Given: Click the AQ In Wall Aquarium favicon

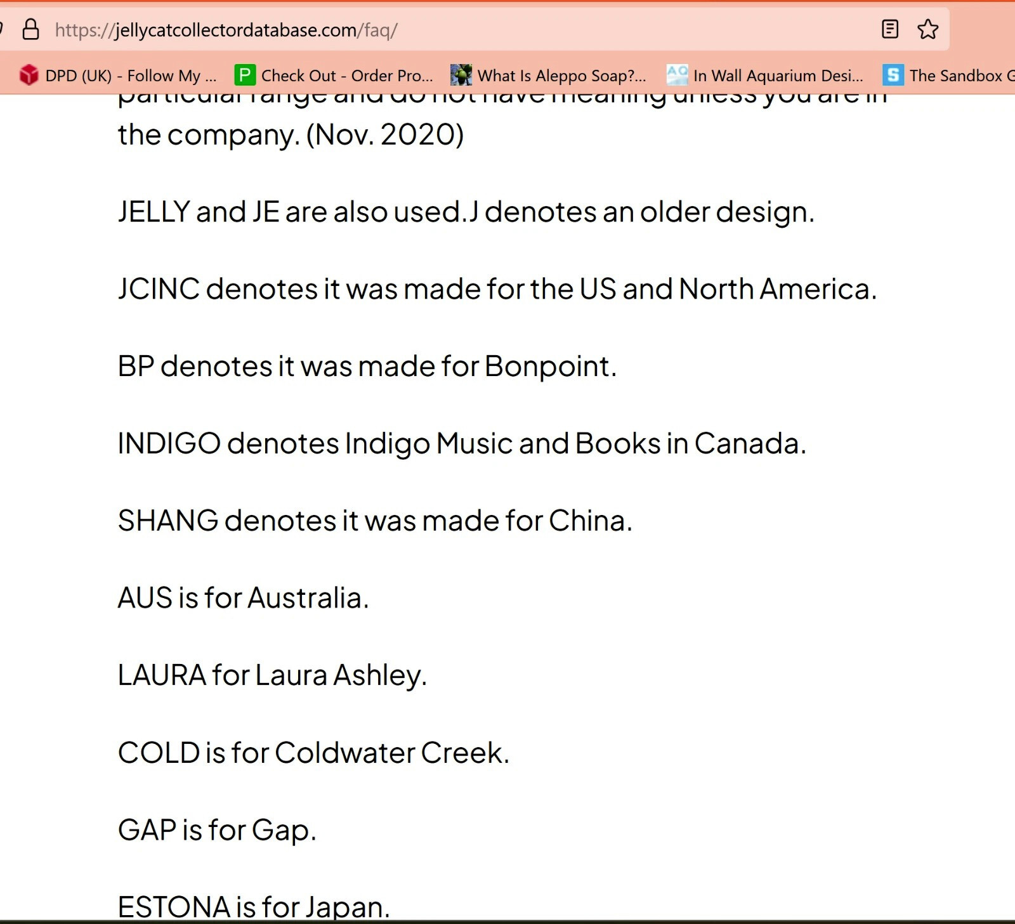Looking at the screenshot, I should (x=677, y=75).
